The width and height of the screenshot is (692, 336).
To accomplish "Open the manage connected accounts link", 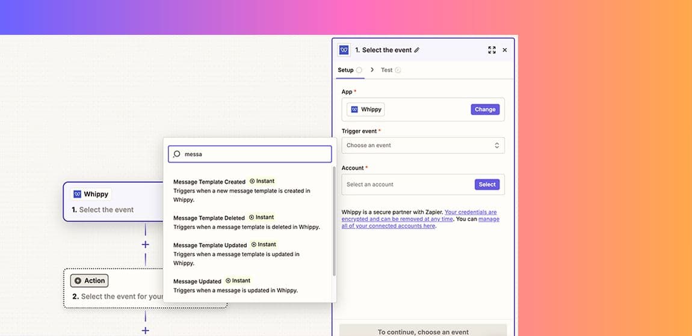I will pos(420,222).
